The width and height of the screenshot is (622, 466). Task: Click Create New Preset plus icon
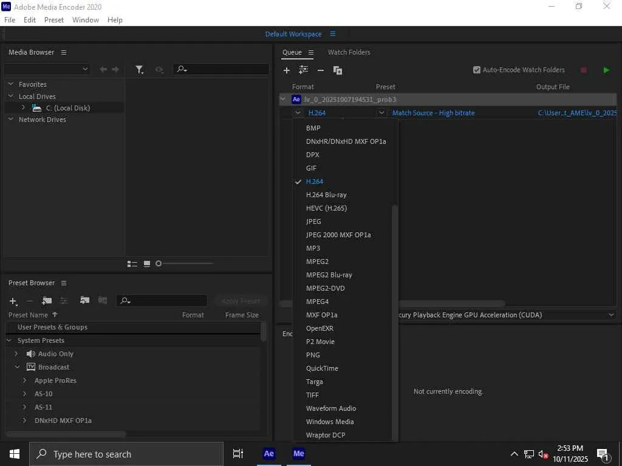[x=13, y=302]
